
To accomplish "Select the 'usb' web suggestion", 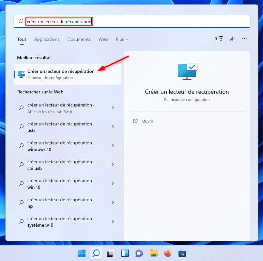I will point(68,127).
